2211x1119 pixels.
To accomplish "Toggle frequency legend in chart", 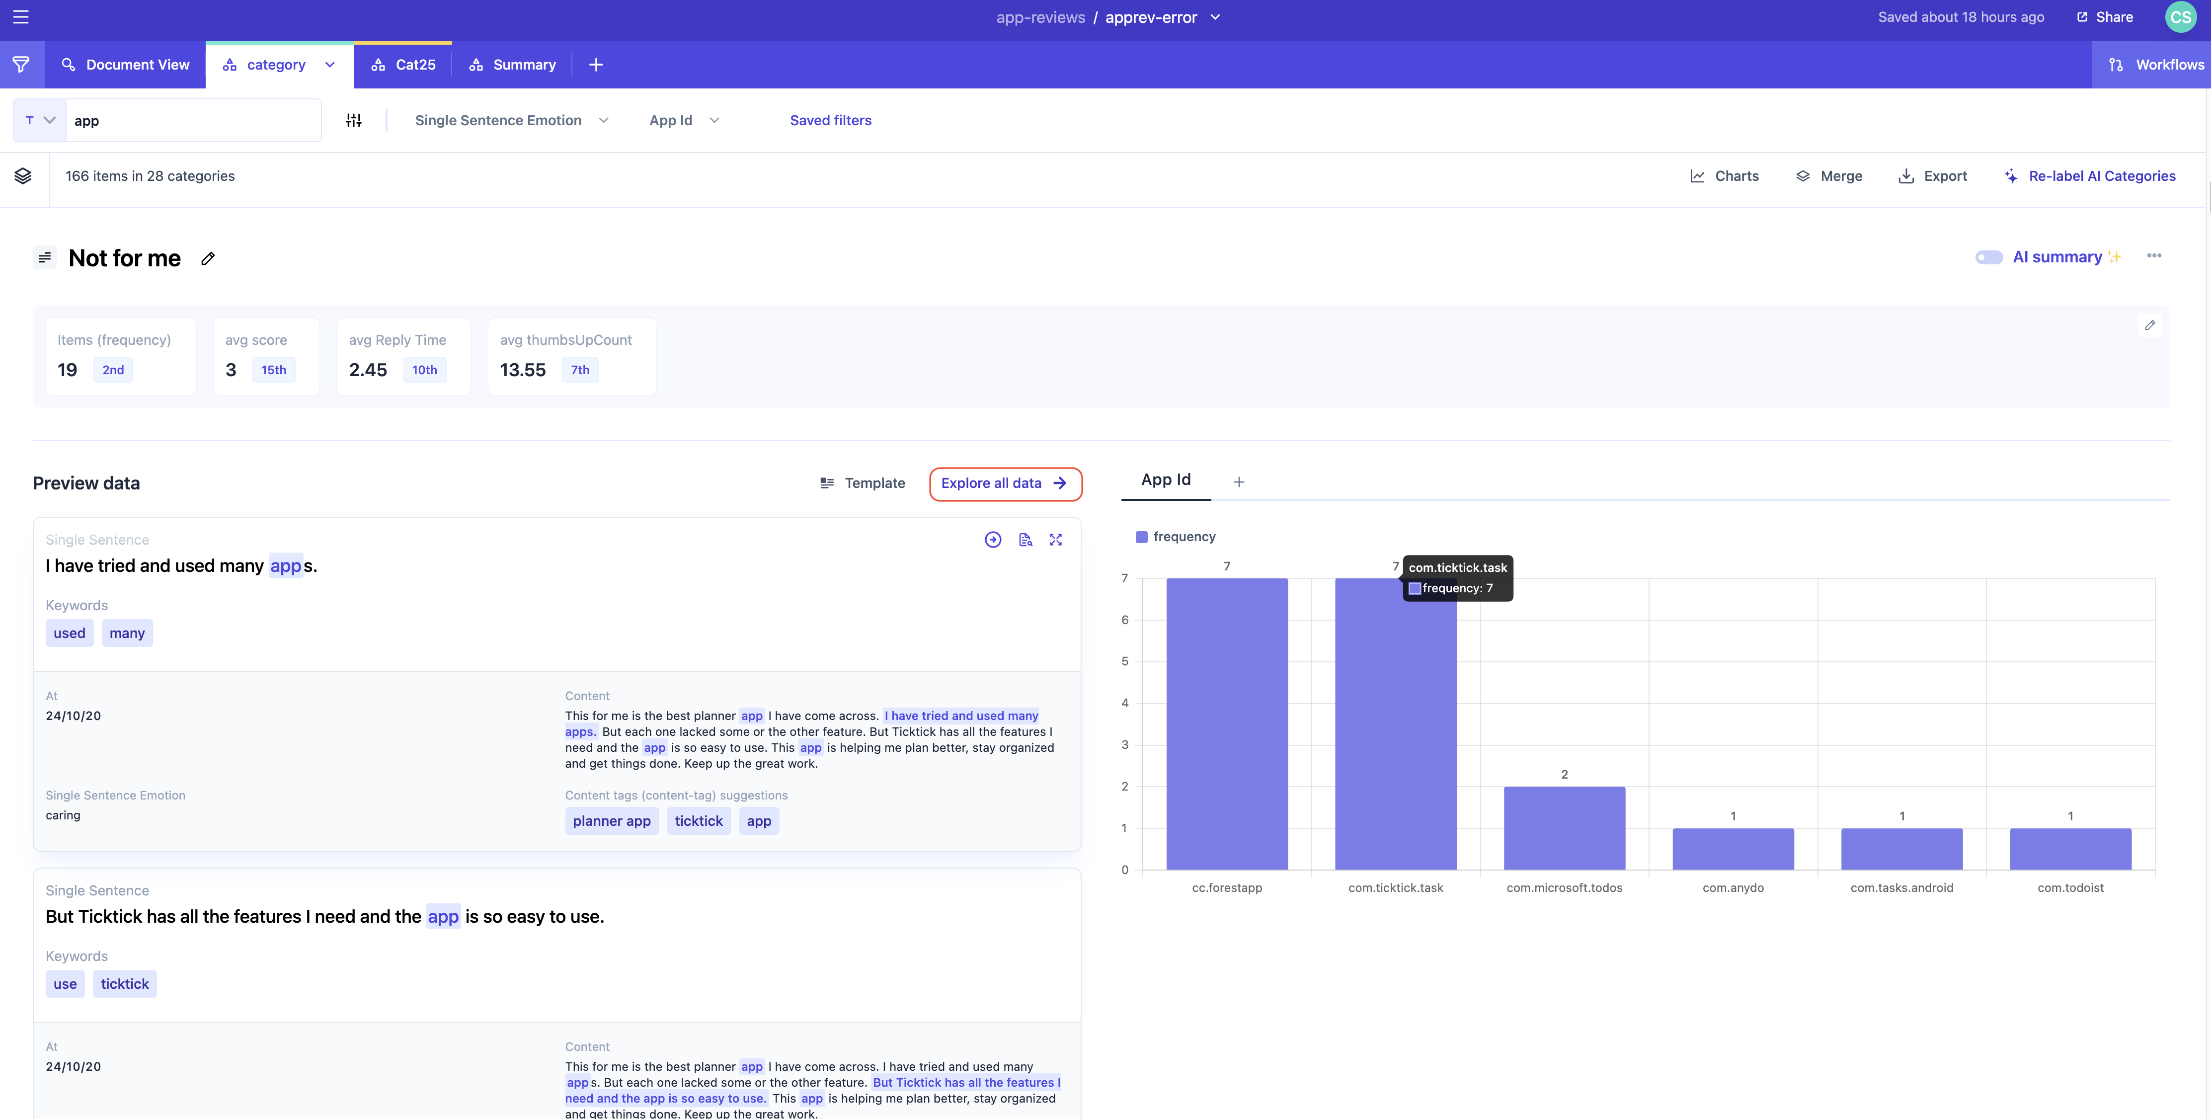I will (1175, 537).
